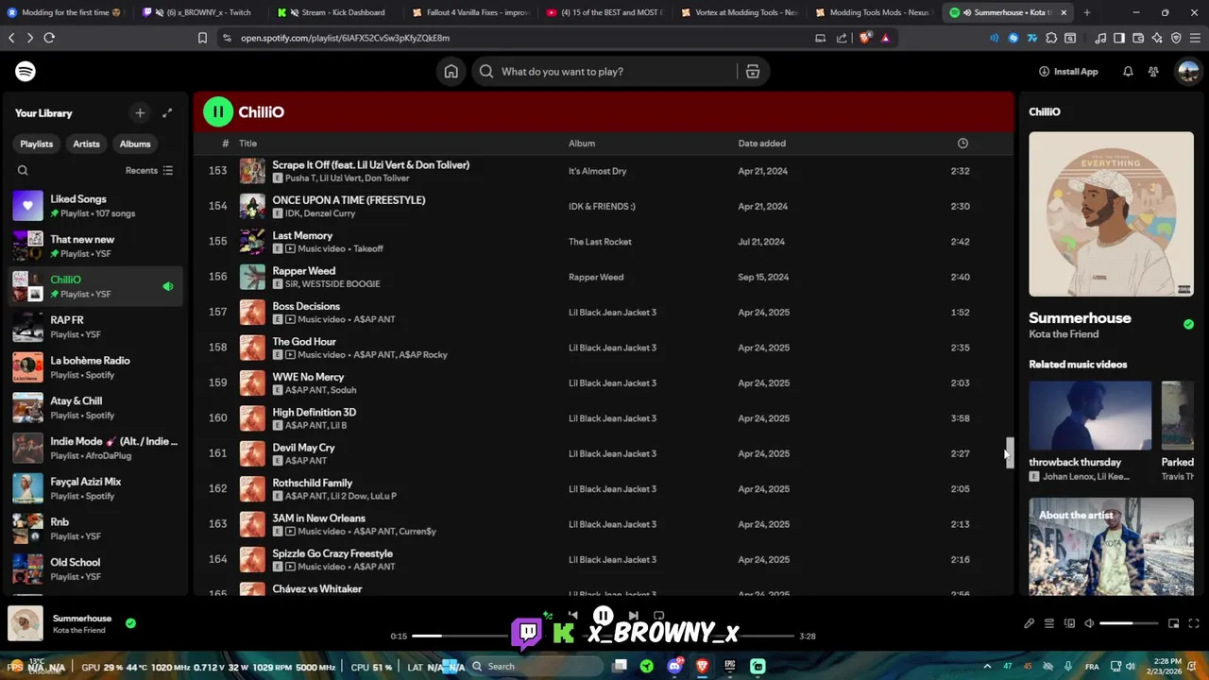The image size is (1209, 680).
Task: Mute volume using speaker icon
Action: pos(1089,623)
